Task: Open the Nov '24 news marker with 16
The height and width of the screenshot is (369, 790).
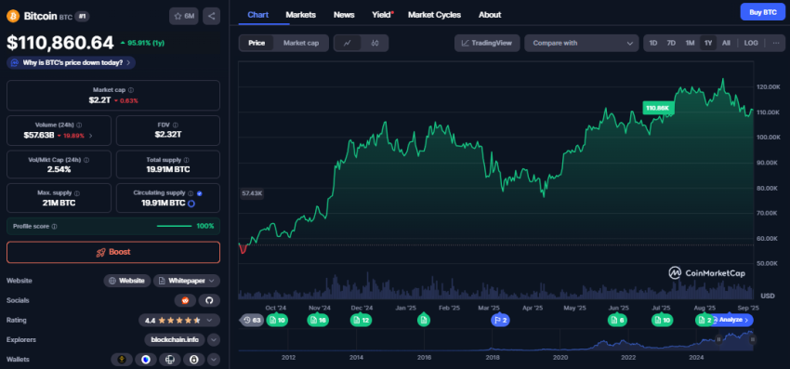Action: (319, 320)
